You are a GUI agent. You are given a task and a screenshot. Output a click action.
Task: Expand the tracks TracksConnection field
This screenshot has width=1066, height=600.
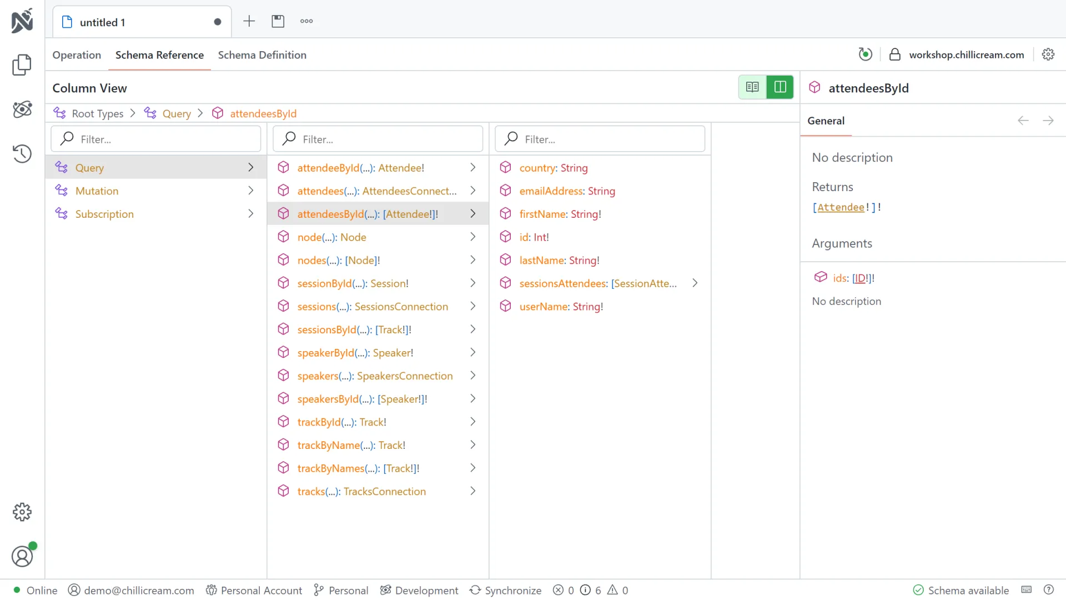[x=472, y=491]
